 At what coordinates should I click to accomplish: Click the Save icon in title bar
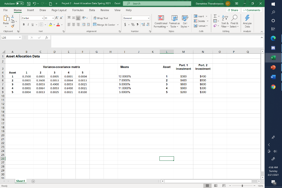coord(29,4)
